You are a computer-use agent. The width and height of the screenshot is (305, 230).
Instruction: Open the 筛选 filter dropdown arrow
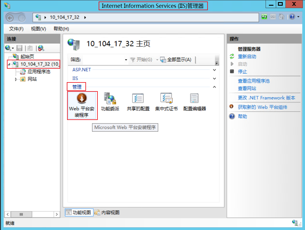point(126,60)
